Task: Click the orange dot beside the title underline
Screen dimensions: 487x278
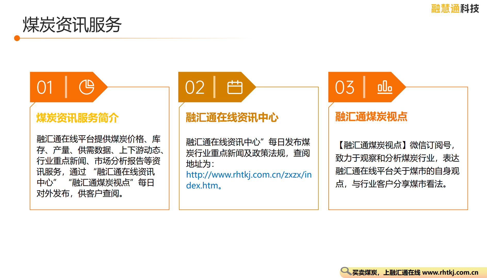Action: (17, 38)
